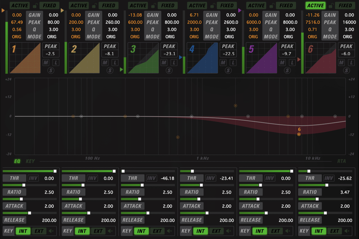Click the lock icon beside band 1 ACTIVE
Screen dimensions: 359x239
coord(35,6)
